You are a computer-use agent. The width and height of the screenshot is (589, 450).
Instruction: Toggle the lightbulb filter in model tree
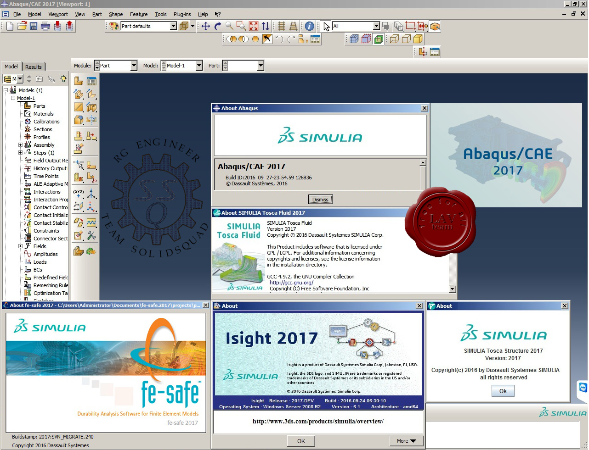pyautogui.click(x=63, y=79)
